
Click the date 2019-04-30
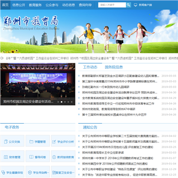169,92
